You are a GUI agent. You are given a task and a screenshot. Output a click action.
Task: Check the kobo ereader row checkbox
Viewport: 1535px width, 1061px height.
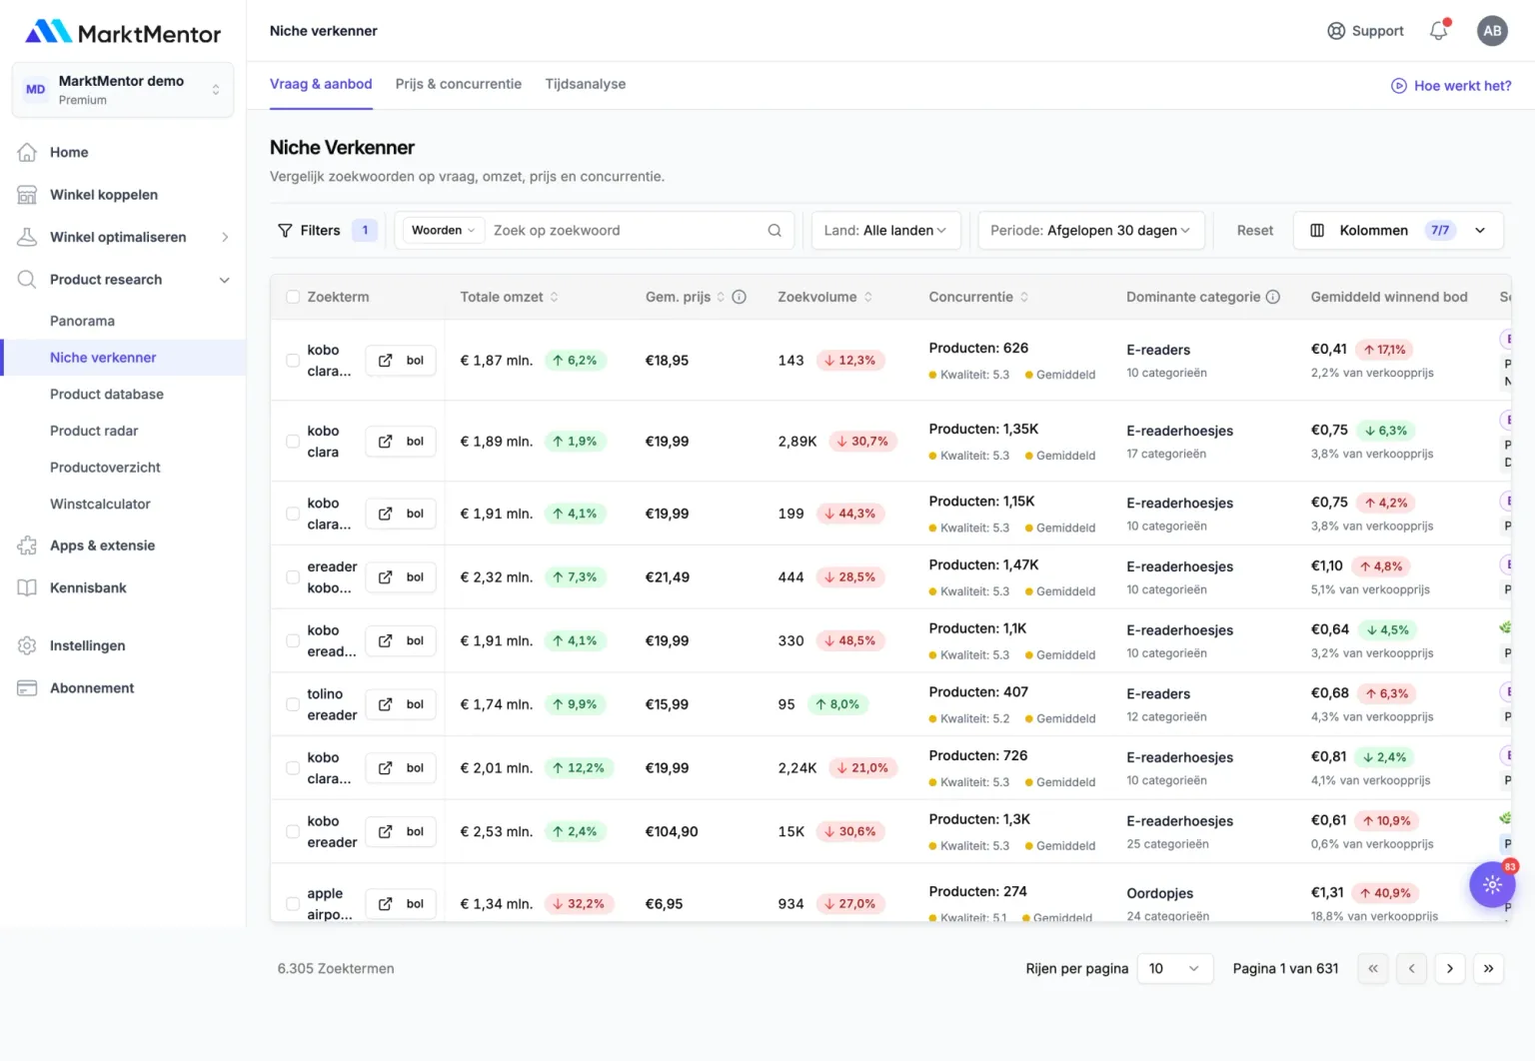point(293,831)
